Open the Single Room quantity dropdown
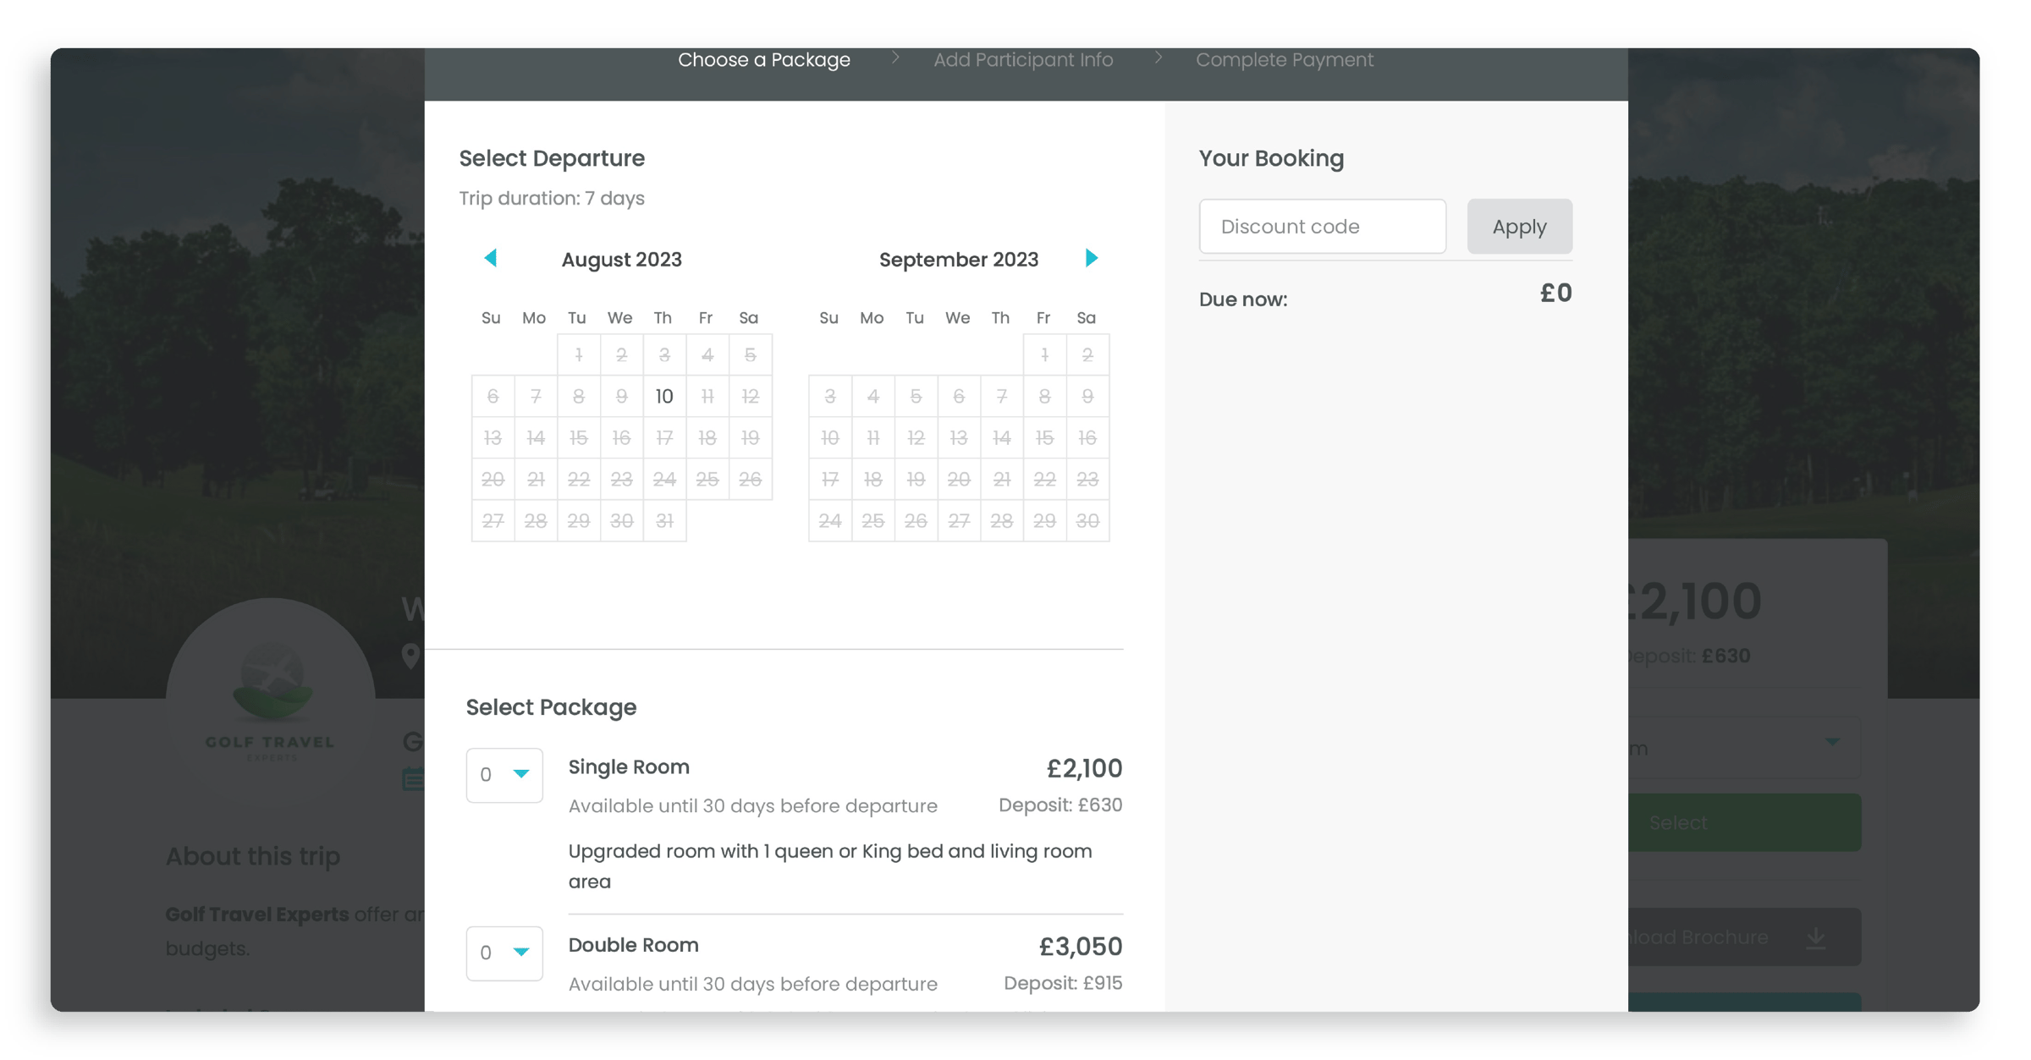Viewport: 2031px width, 1060px height. point(504,775)
